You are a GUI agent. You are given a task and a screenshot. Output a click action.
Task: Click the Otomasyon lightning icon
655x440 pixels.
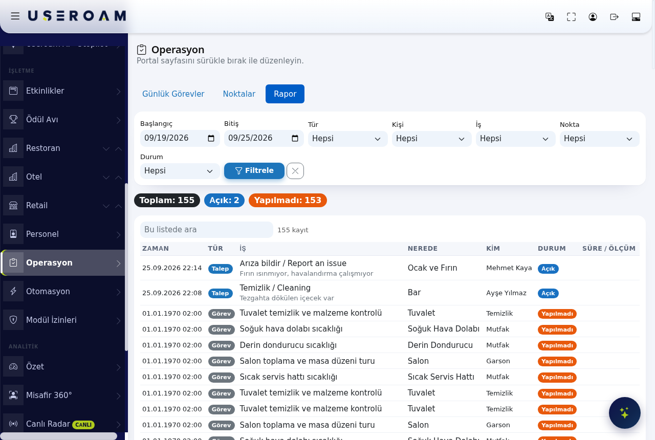tap(13, 291)
